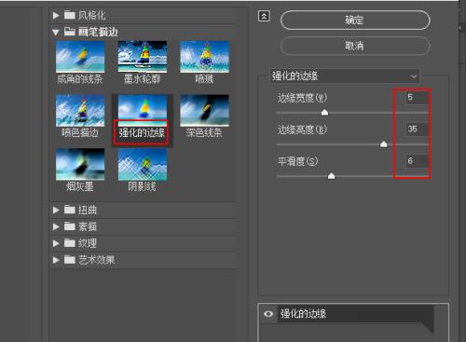Collapse the filter gallery thumbnails panel
The width and height of the screenshot is (466, 342).
pyautogui.click(x=264, y=16)
